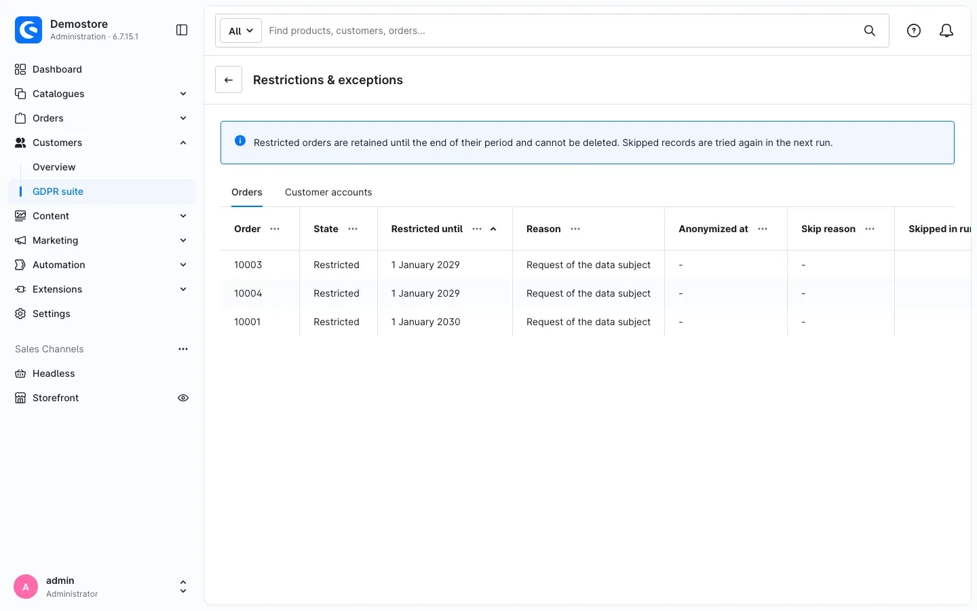
Task: Click the search magnifier icon
Action: [x=870, y=31]
